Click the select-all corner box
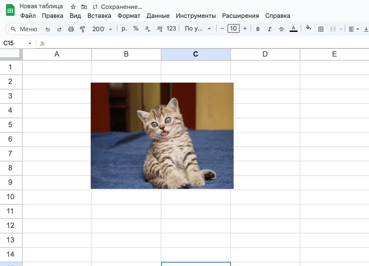Screen dimensions: 369x266 pyautogui.click(x=11, y=54)
